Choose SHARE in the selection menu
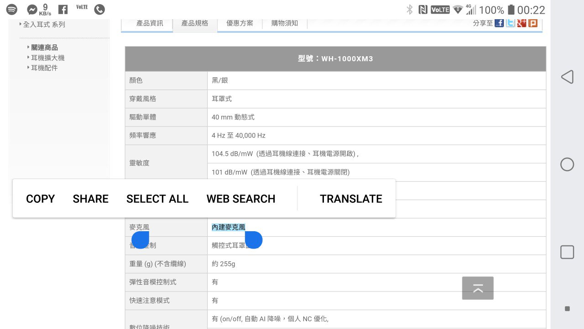The height and width of the screenshot is (329, 584). pyautogui.click(x=91, y=199)
